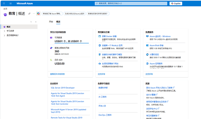Open Azure Blob 存储 link

pos(156,45)
